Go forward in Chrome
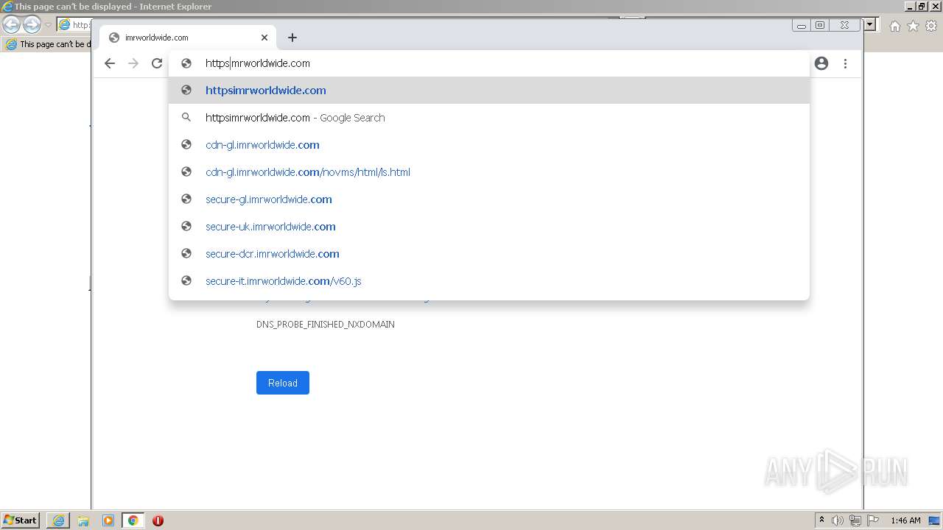Screen dimensions: 943x530 [x=133, y=63]
